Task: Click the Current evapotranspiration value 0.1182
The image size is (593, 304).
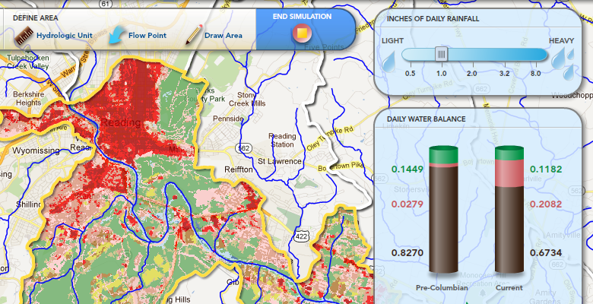Action: (546, 169)
